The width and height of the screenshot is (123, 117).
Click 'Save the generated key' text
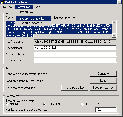[x=20, y=88]
